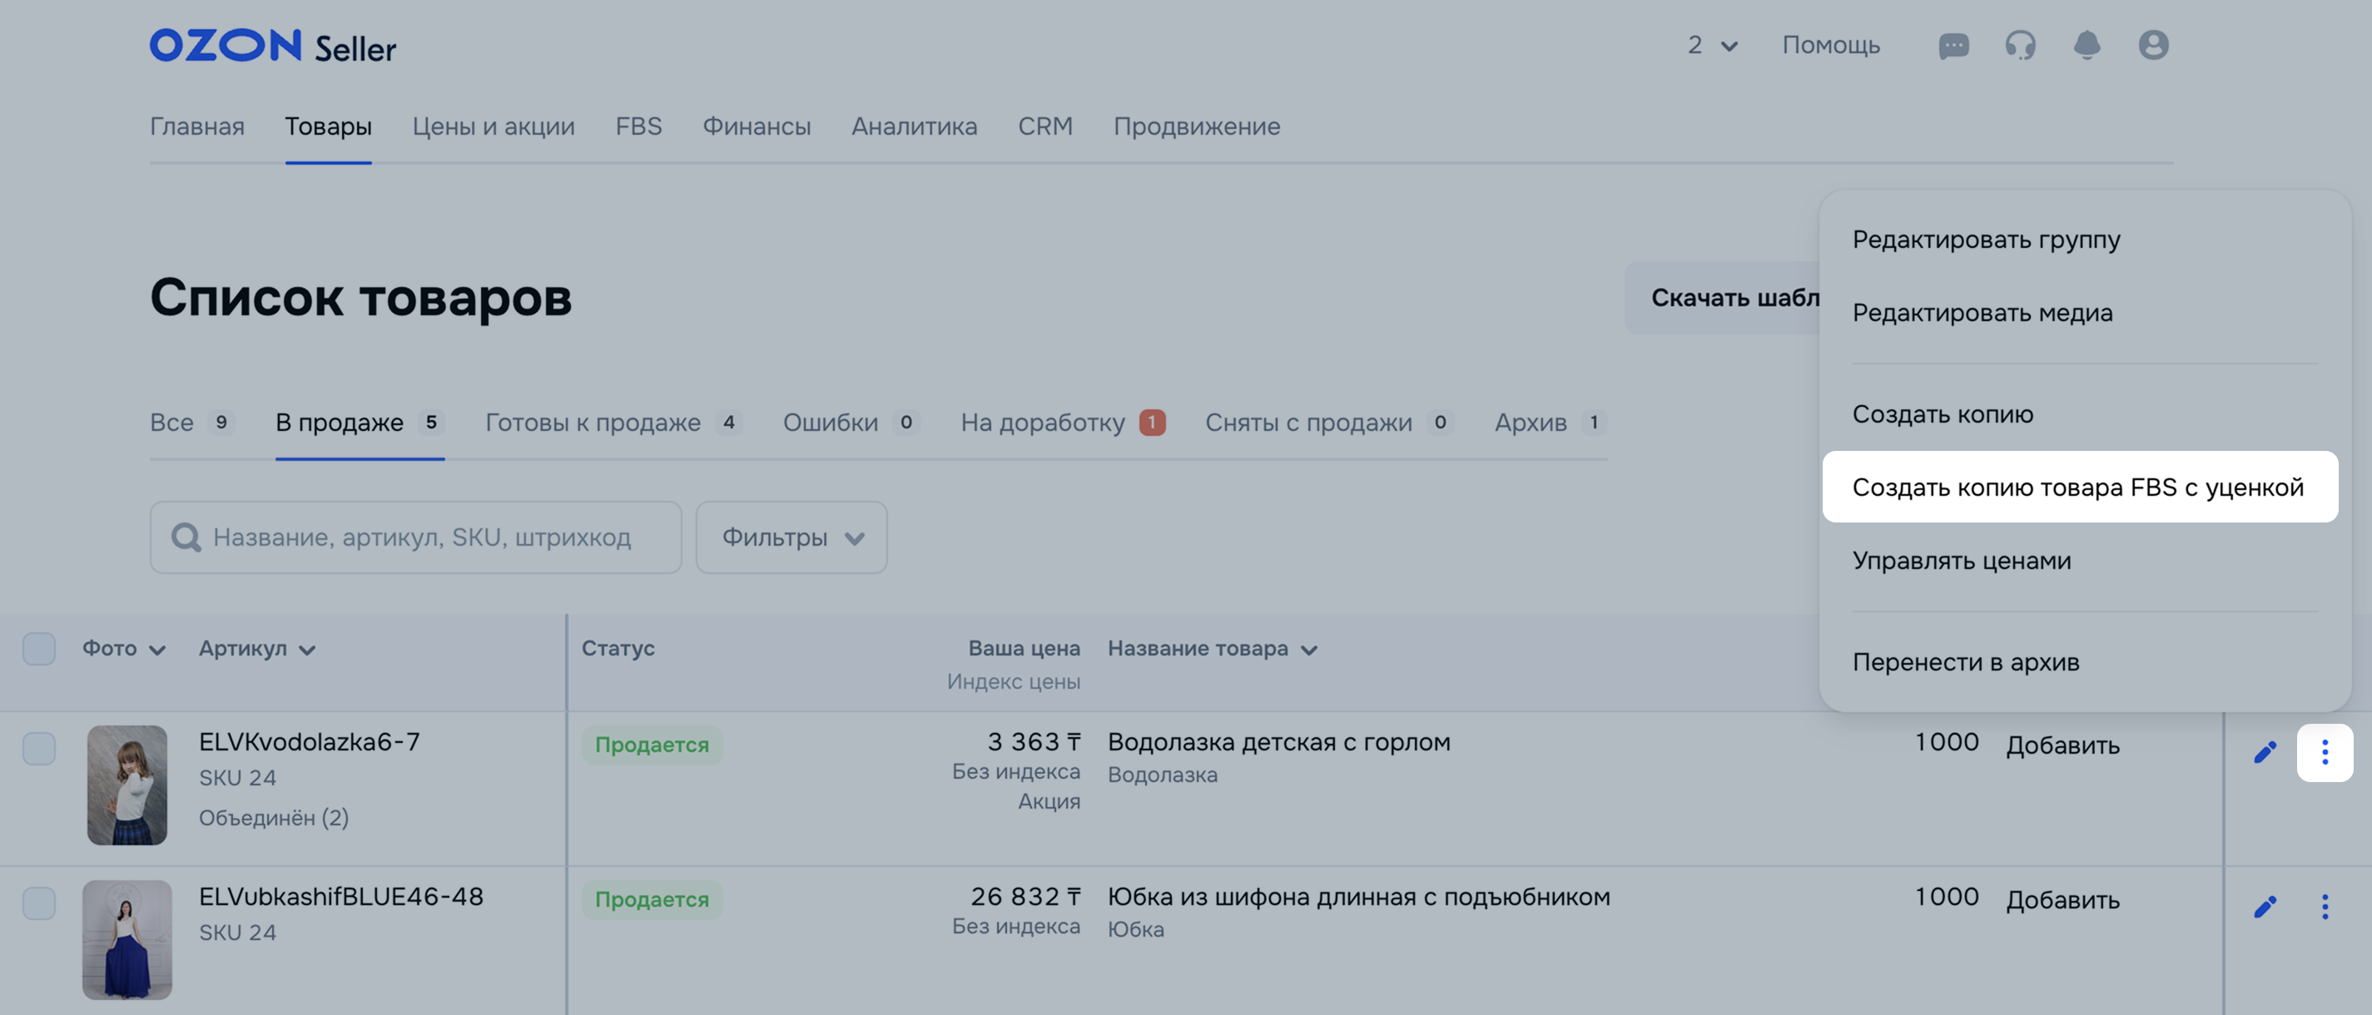Click the Скачать шаблон button
The image size is (2372, 1015).
pyautogui.click(x=1724, y=298)
